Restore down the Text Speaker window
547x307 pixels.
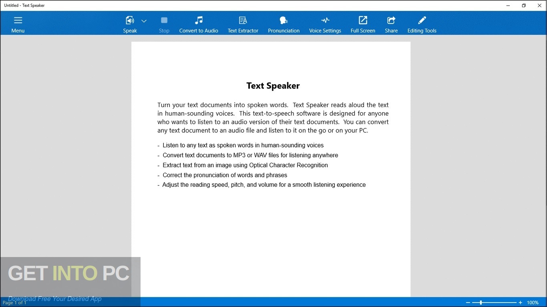point(524,6)
